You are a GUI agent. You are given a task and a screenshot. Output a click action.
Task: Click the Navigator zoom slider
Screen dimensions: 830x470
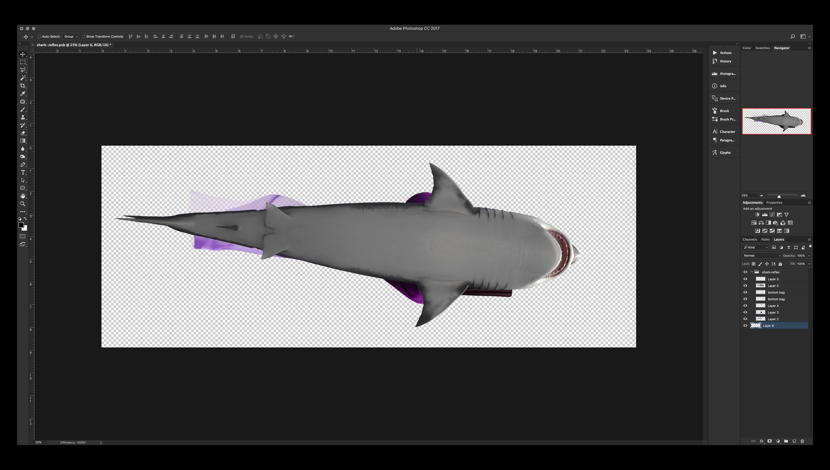(x=779, y=196)
